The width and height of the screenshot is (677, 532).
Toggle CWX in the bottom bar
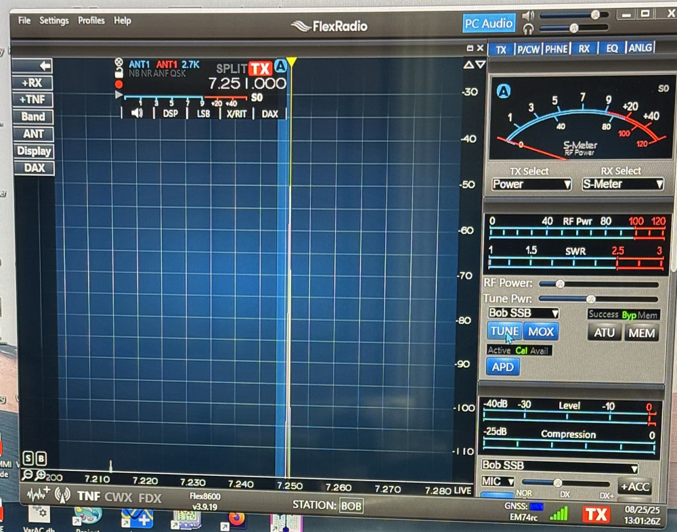tap(118, 497)
